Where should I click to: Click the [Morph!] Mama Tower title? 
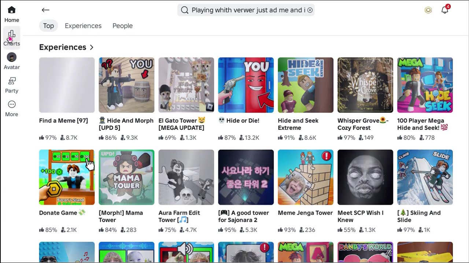point(121,216)
